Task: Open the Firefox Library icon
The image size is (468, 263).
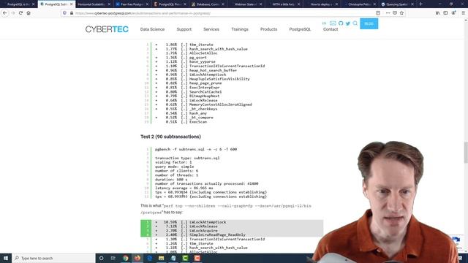Action: coord(437,13)
